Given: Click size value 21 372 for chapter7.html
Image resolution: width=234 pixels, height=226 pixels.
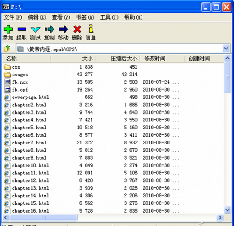Looking at the screenshot, I should coord(85,143).
